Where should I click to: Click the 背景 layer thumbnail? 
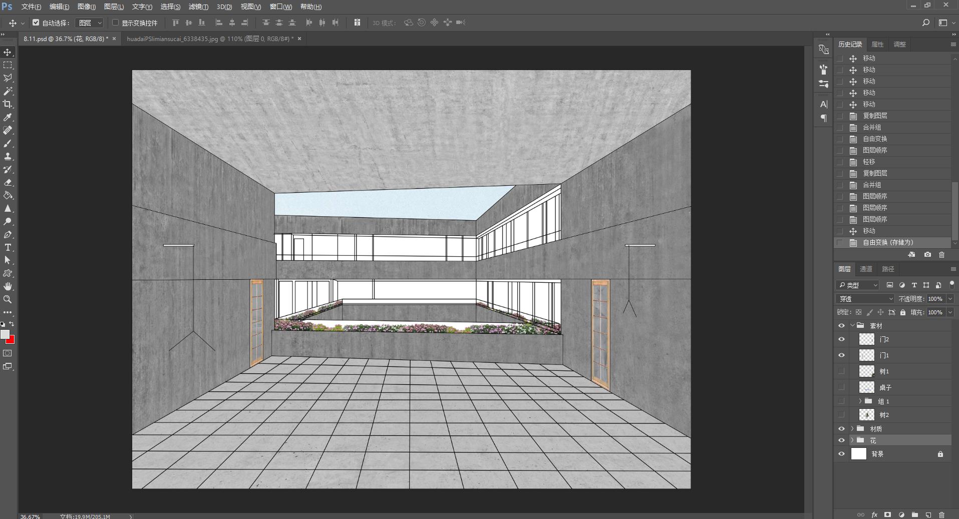point(859,454)
